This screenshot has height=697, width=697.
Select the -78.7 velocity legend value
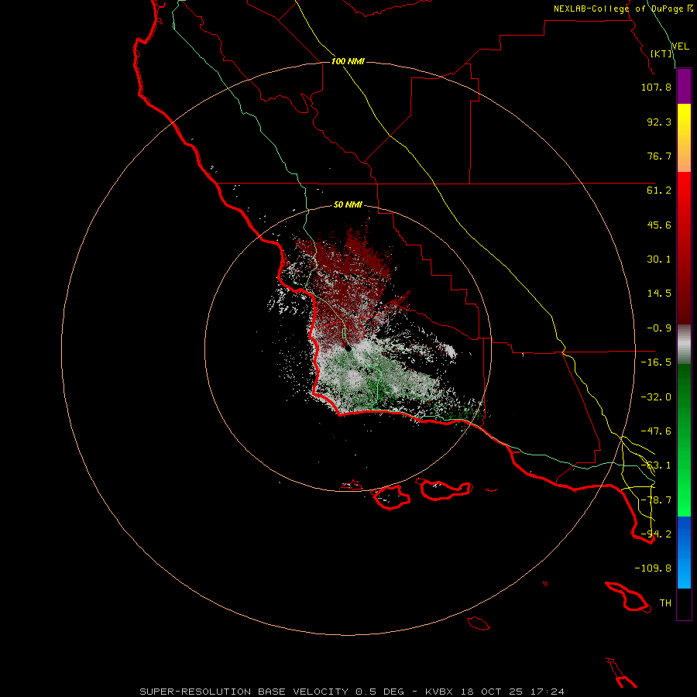point(656,500)
